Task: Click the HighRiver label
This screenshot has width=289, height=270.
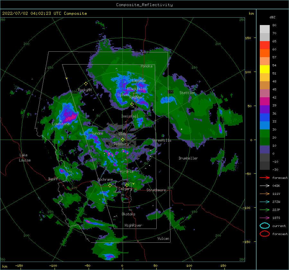Action: (x=133, y=225)
